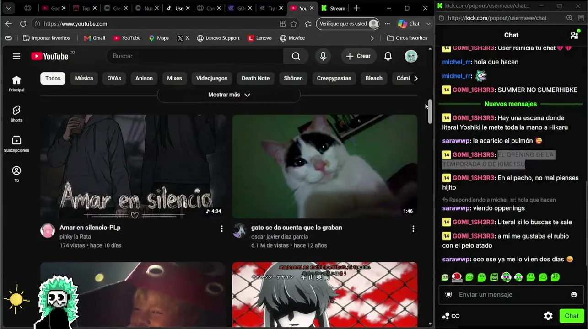Expand the Mostrar más section
Image resolution: width=588 pixels, height=329 pixels.
[229, 95]
